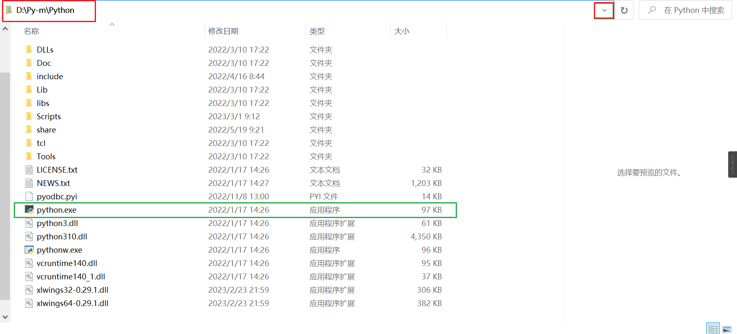Select the Lib folder name
737x334 pixels.
(42, 90)
